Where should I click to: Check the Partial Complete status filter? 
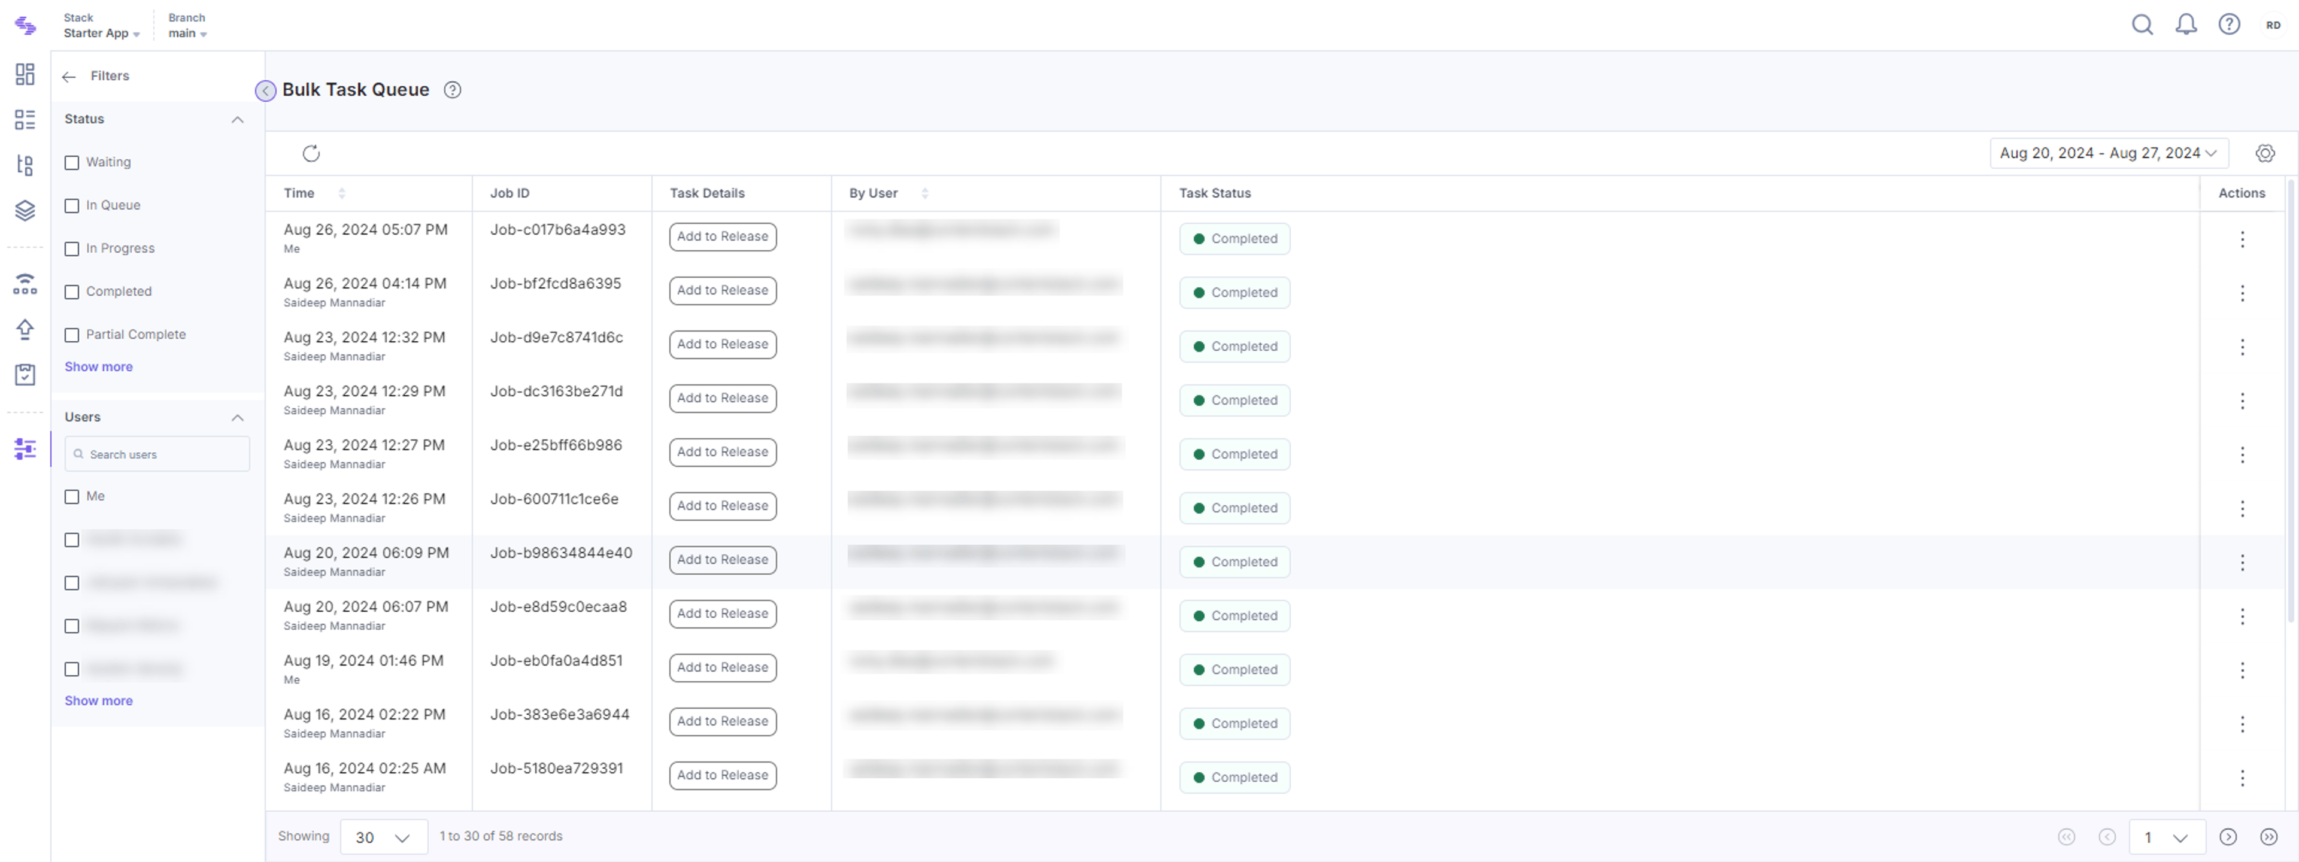click(72, 335)
